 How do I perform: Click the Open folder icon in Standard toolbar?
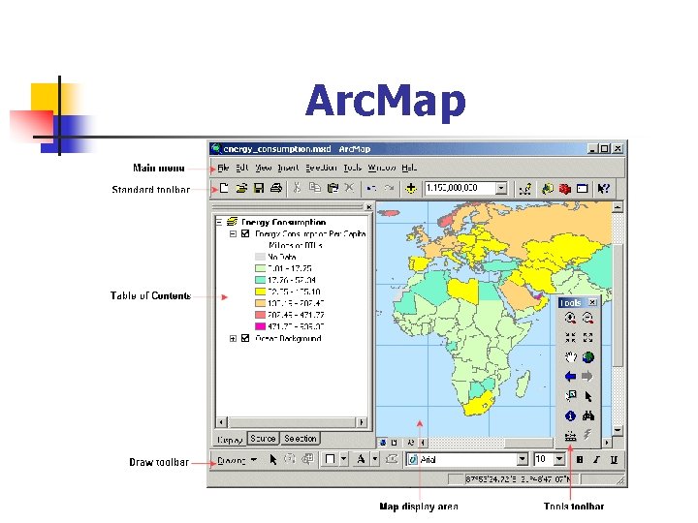click(x=241, y=188)
